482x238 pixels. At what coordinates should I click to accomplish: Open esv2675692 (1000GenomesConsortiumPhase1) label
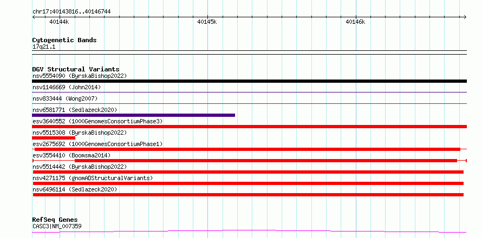[x=97, y=144]
